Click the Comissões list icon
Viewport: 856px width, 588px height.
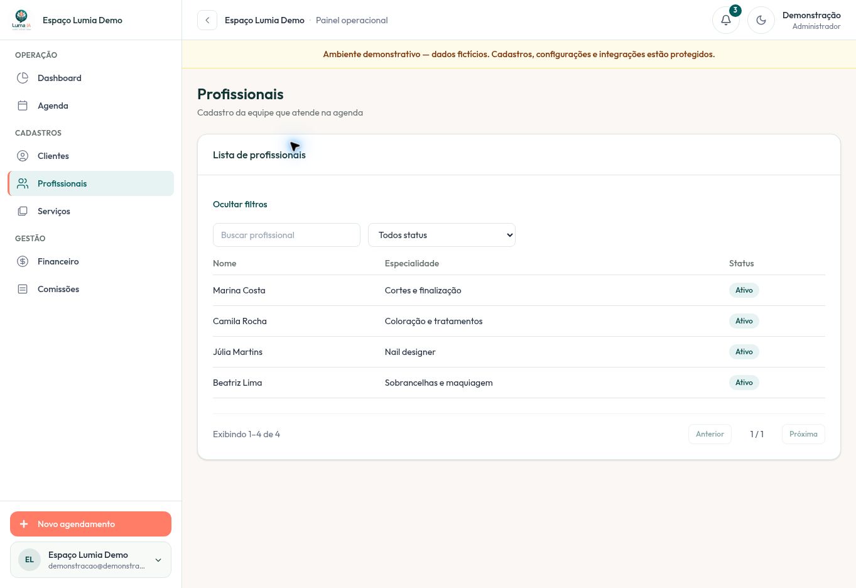tap(23, 289)
